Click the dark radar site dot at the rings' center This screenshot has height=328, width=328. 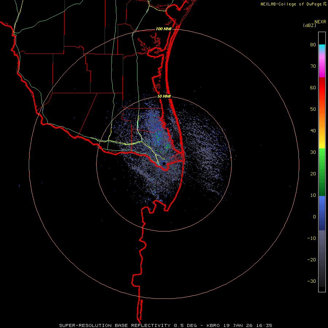164,163
